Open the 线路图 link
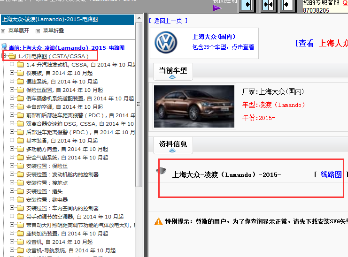This screenshot has height=257, width=348. (x=331, y=174)
